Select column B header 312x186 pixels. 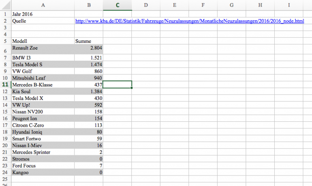[89, 5]
